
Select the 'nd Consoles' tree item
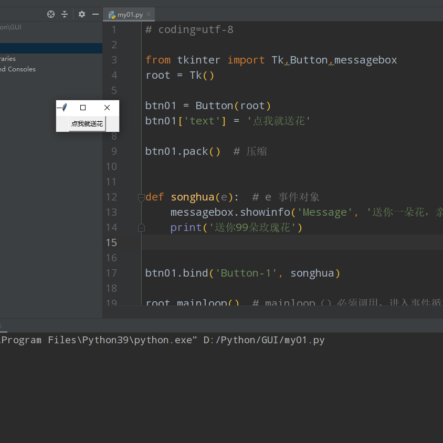pyautogui.click(x=18, y=69)
